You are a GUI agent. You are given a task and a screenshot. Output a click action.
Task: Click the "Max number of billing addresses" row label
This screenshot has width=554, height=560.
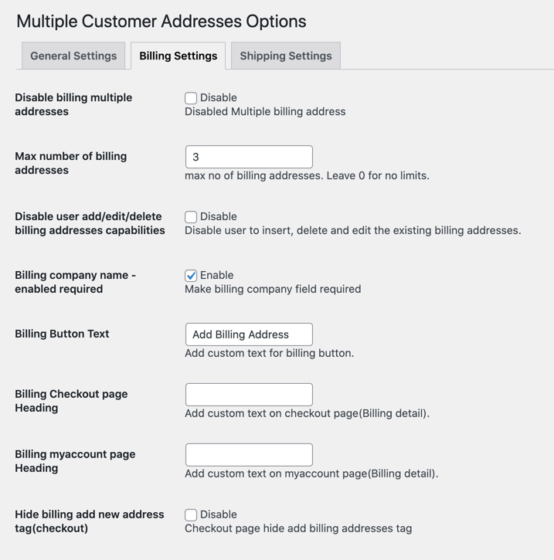point(70,163)
